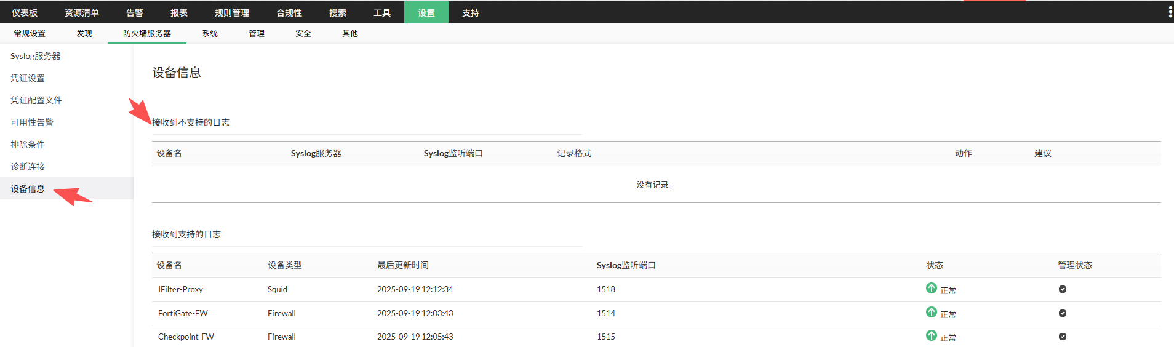This screenshot has height=347, width=1174.
Task: Click the green status arrow for FortiGate-FW
Action: 931,312
